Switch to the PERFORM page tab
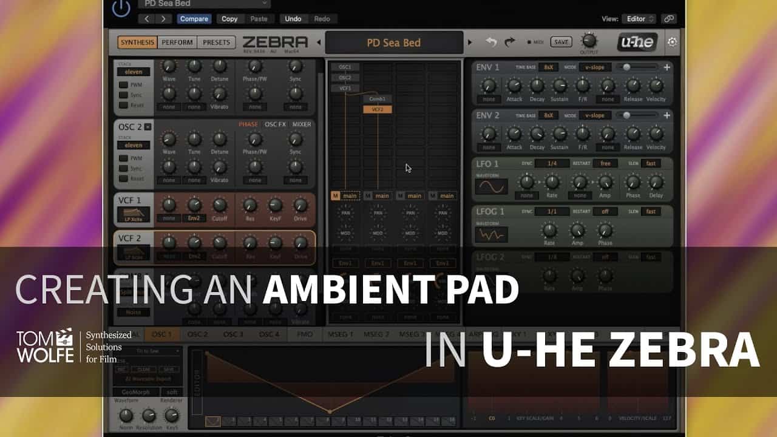The height and width of the screenshot is (437, 777). [177, 42]
